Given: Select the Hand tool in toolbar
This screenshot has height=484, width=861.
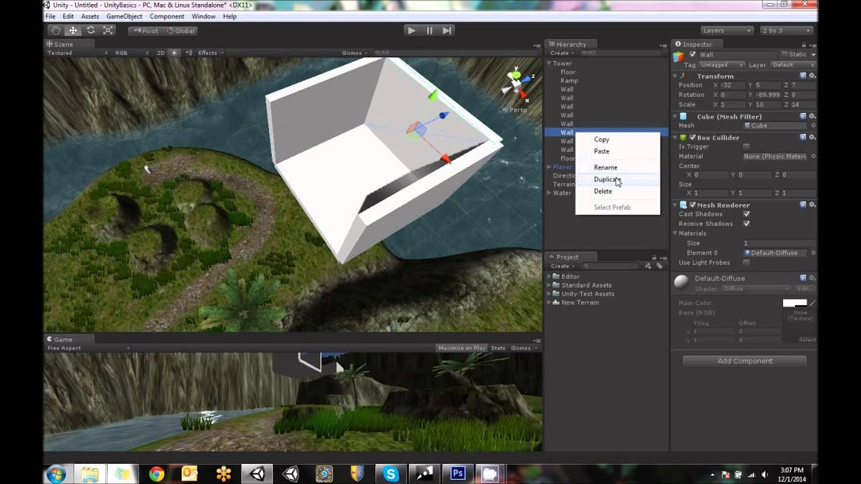Looking at the screenshot, I should (56, 30).
